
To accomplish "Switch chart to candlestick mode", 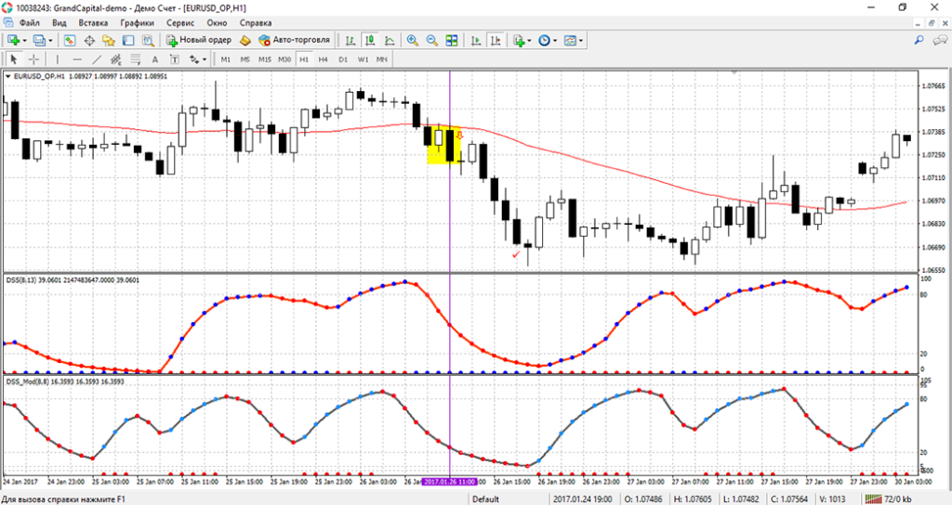I will point(369,41).
